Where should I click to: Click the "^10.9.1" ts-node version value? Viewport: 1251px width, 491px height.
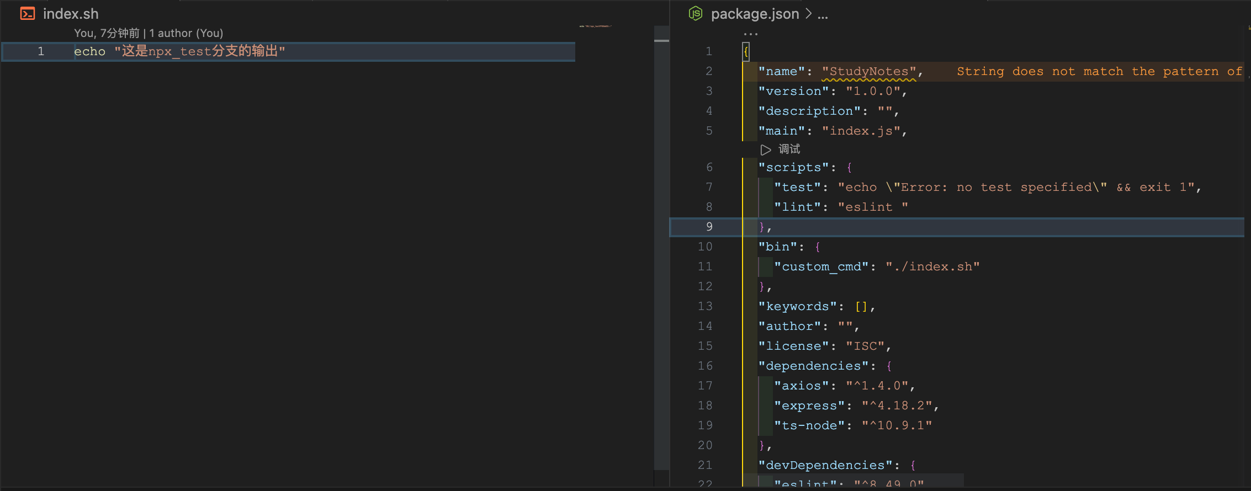[x=897, y=425]
